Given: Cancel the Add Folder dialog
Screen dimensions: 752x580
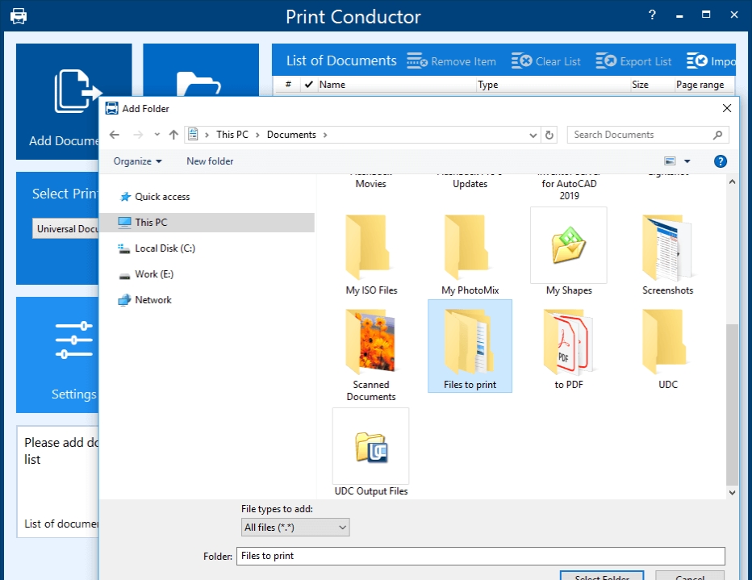Looking at the screenshot, I should coord(689,576).
